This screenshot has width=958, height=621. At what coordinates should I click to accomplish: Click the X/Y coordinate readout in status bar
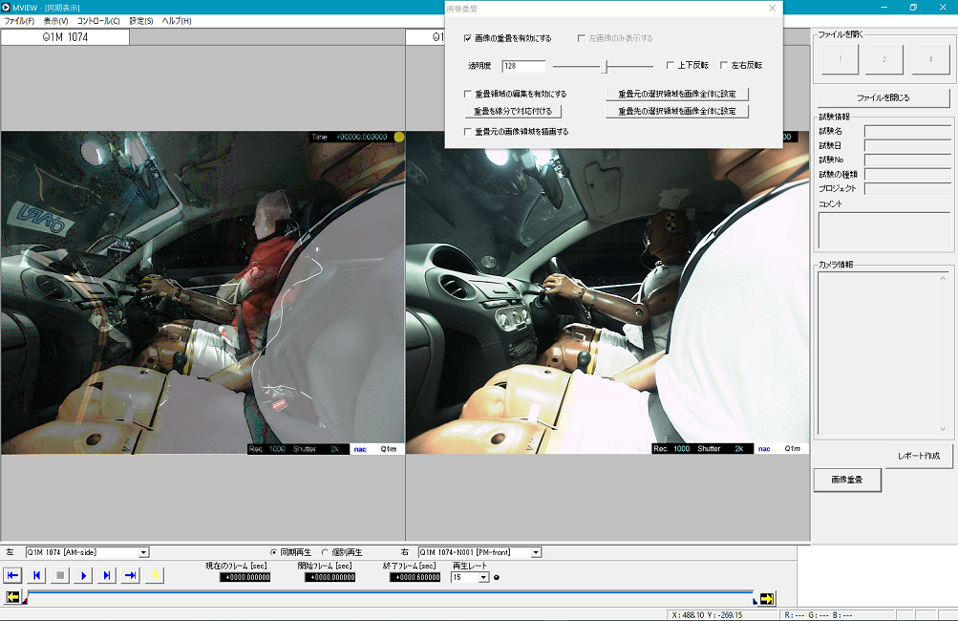click(707, 615)
